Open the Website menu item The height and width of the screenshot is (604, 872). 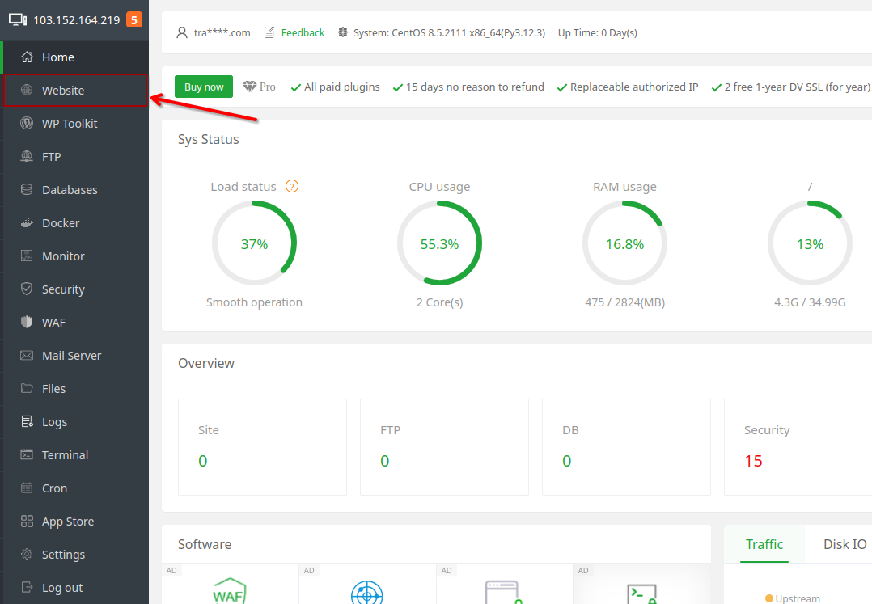[63, 91]
